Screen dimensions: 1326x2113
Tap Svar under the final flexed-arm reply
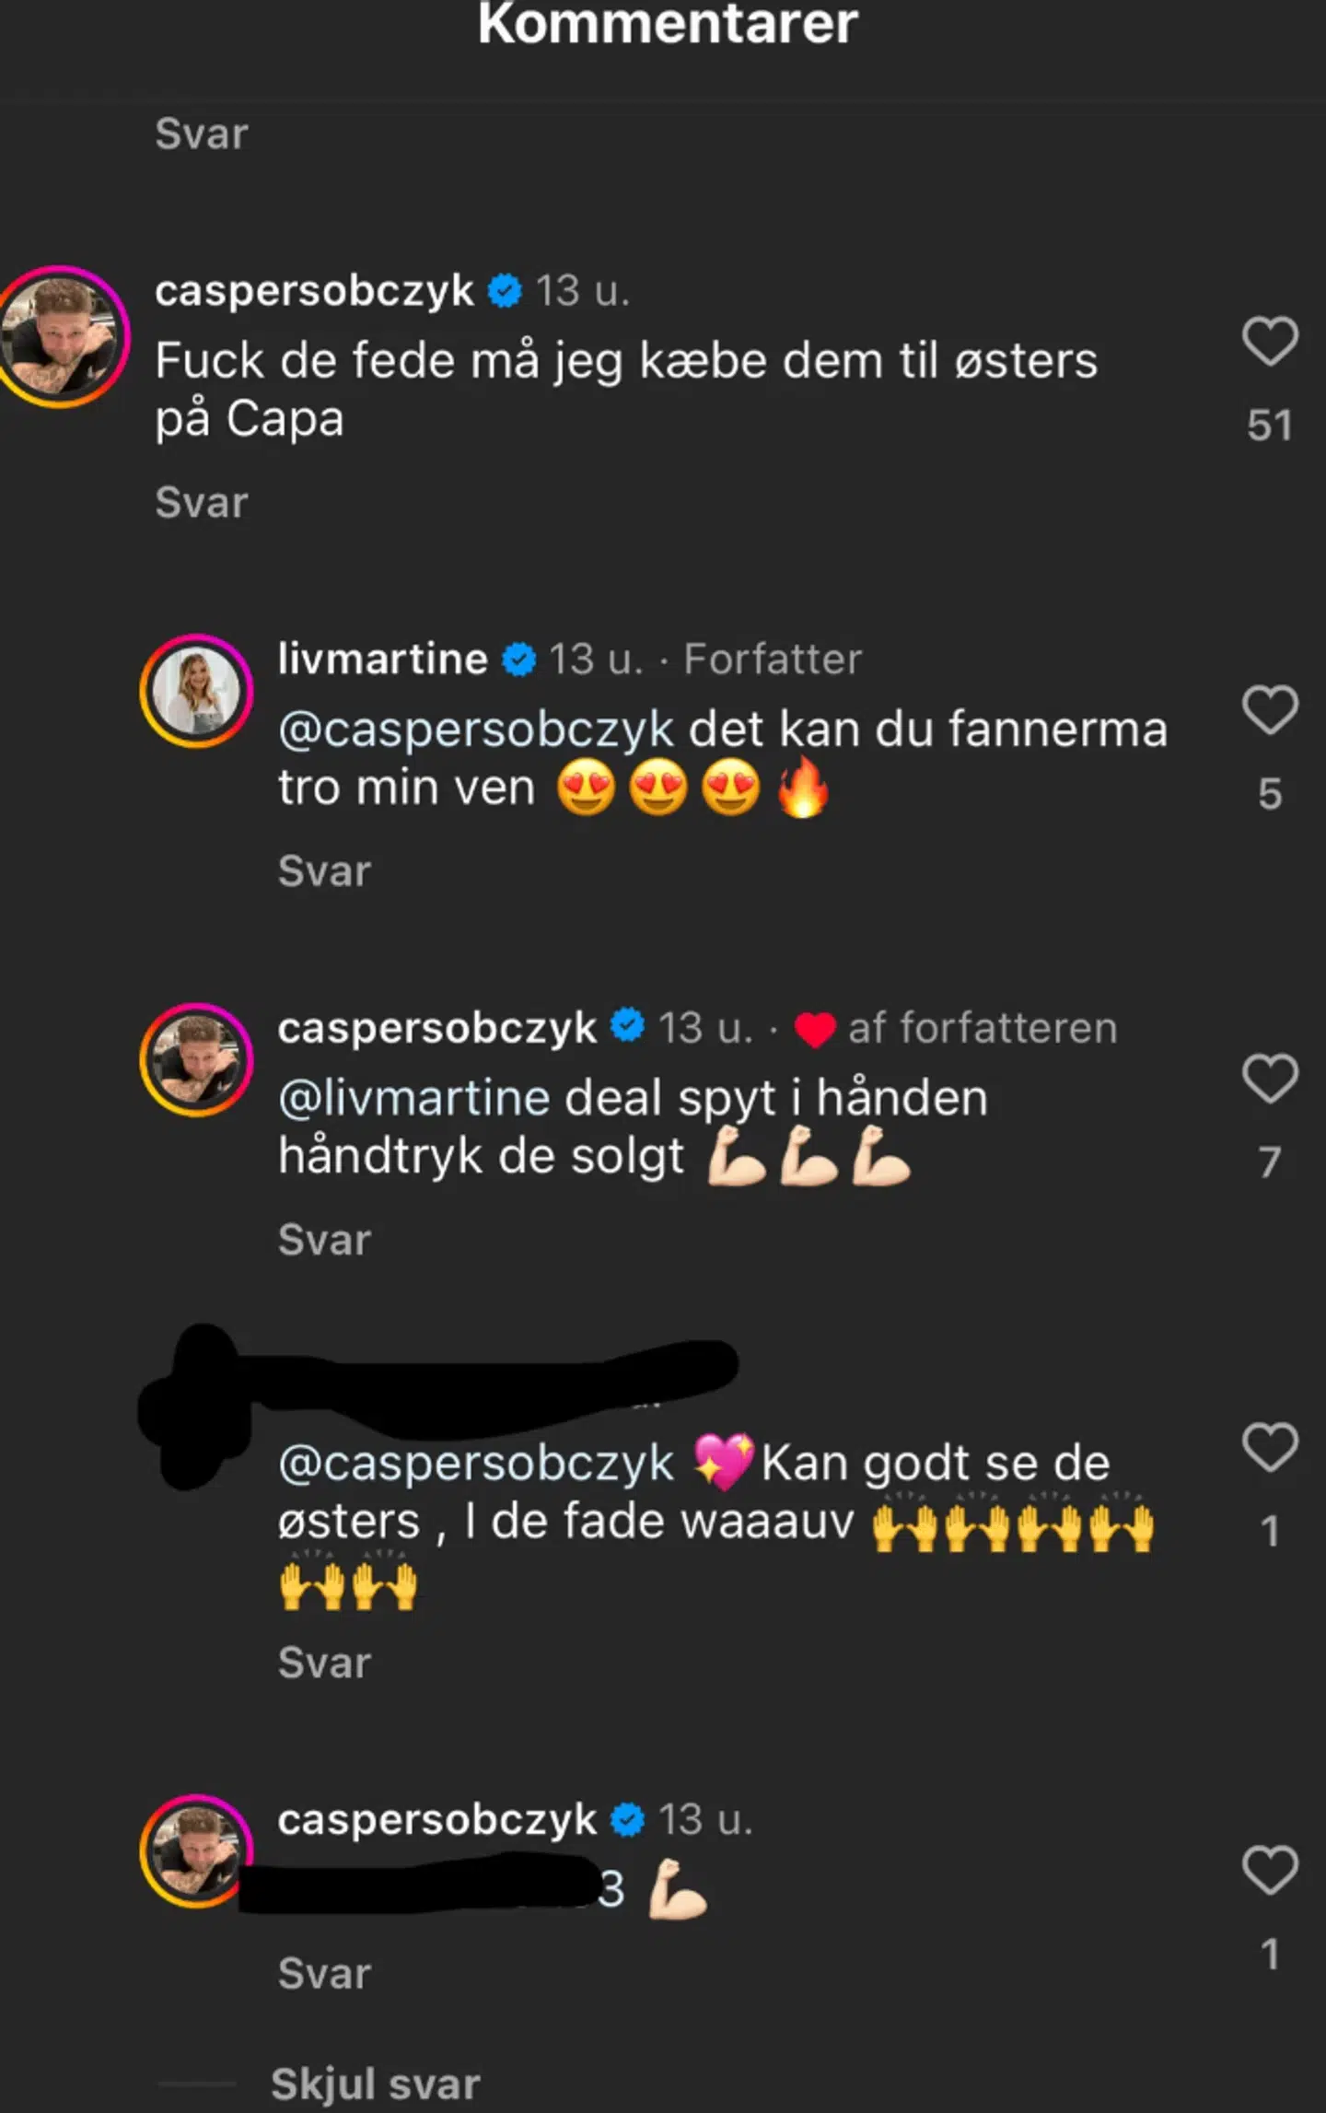tap(324, 1975)
